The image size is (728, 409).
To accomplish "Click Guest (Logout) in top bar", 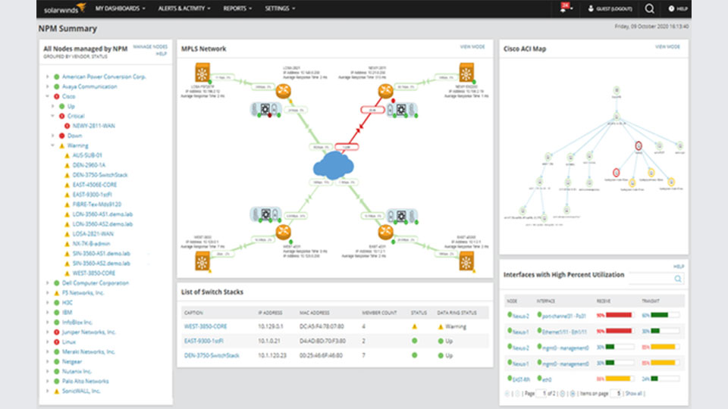I will click(610, 8).
